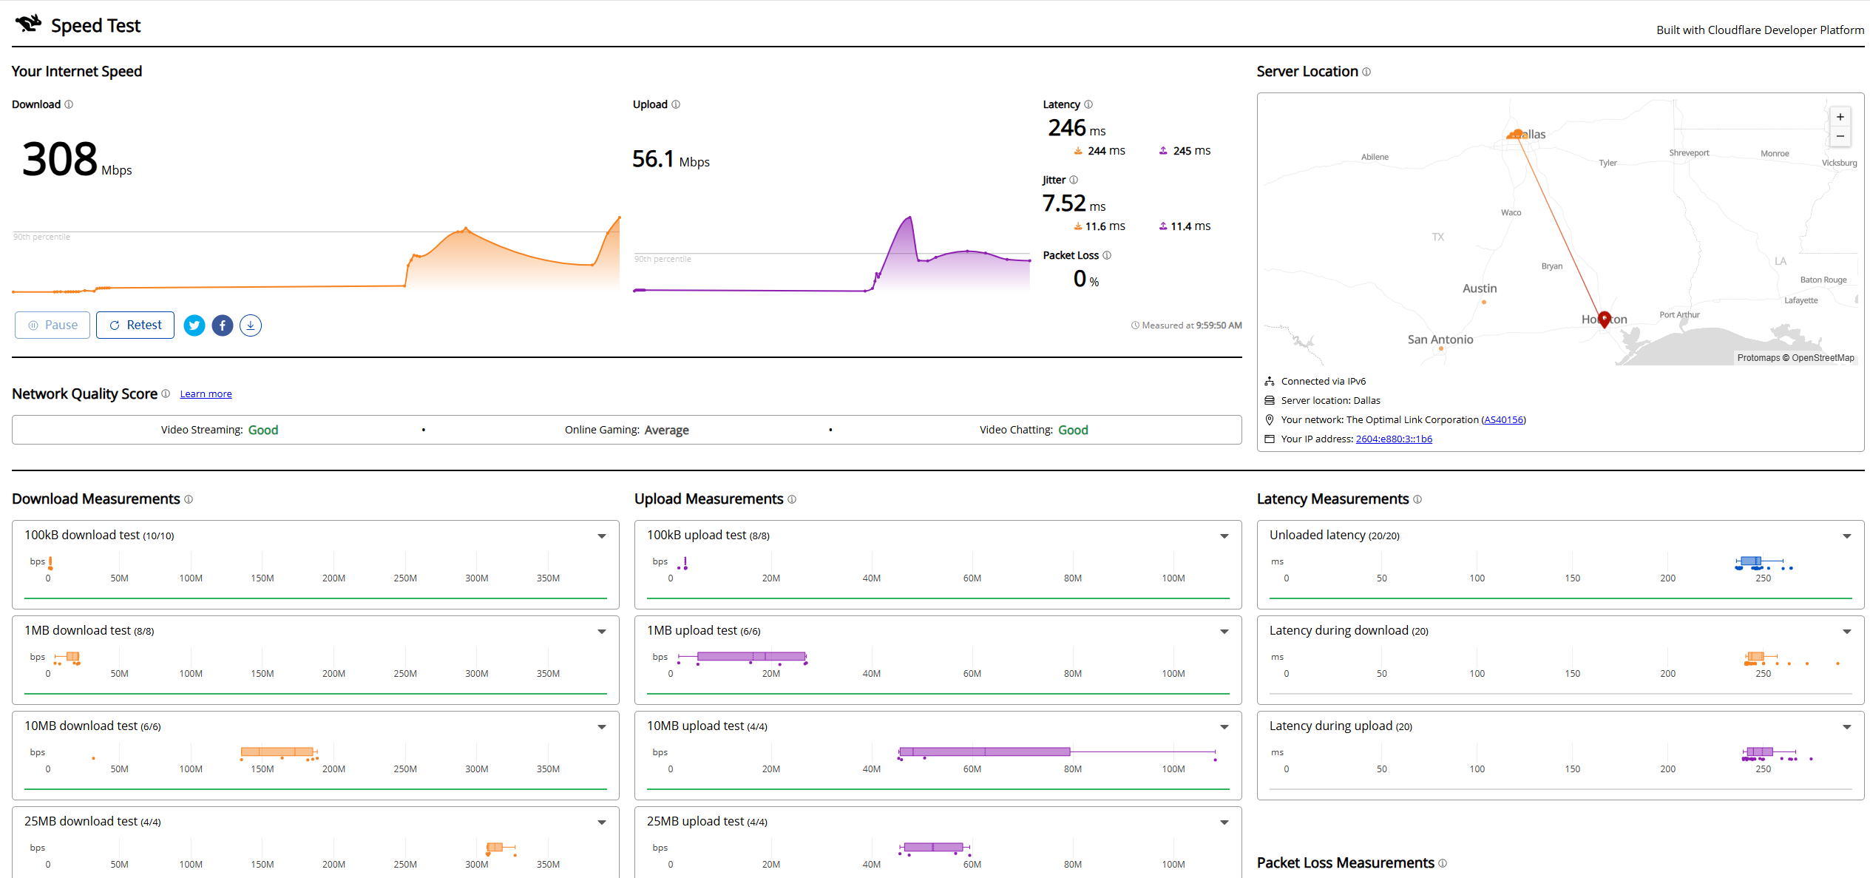Click the 56.1 Mbps upload value
The height and width of the screenshot is (878, 1870).
[671, 159]
